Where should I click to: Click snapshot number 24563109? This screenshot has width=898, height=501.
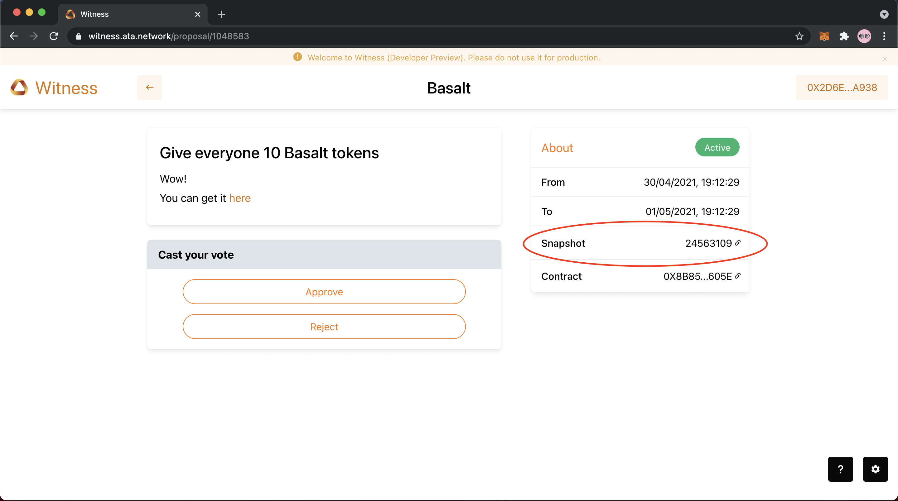click(x=708, y=243)
